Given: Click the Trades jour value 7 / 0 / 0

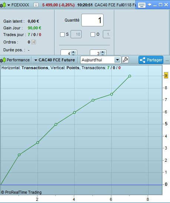Looking at the screenshot, I should [x=35, y=35].
